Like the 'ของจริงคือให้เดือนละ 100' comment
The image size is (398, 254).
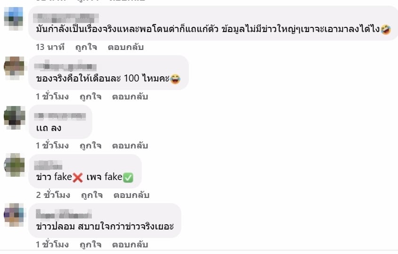pos(90,97)
